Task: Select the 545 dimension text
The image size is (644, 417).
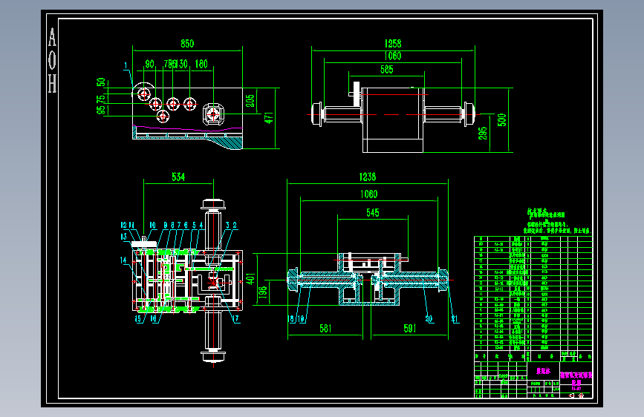Action: 373,213
